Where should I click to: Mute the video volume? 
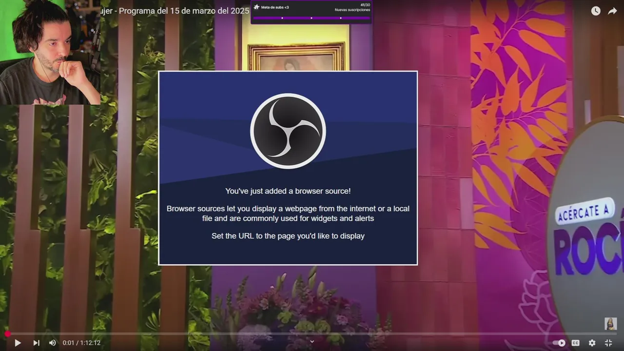[x=53, y=343]
